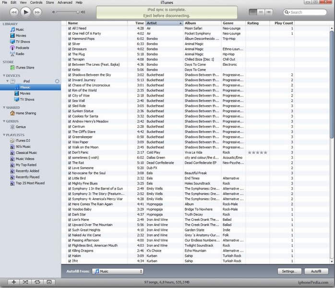Open Home Sharing in the sidebar
Screen dimensions: 335x288
click(x=26, y=113)
